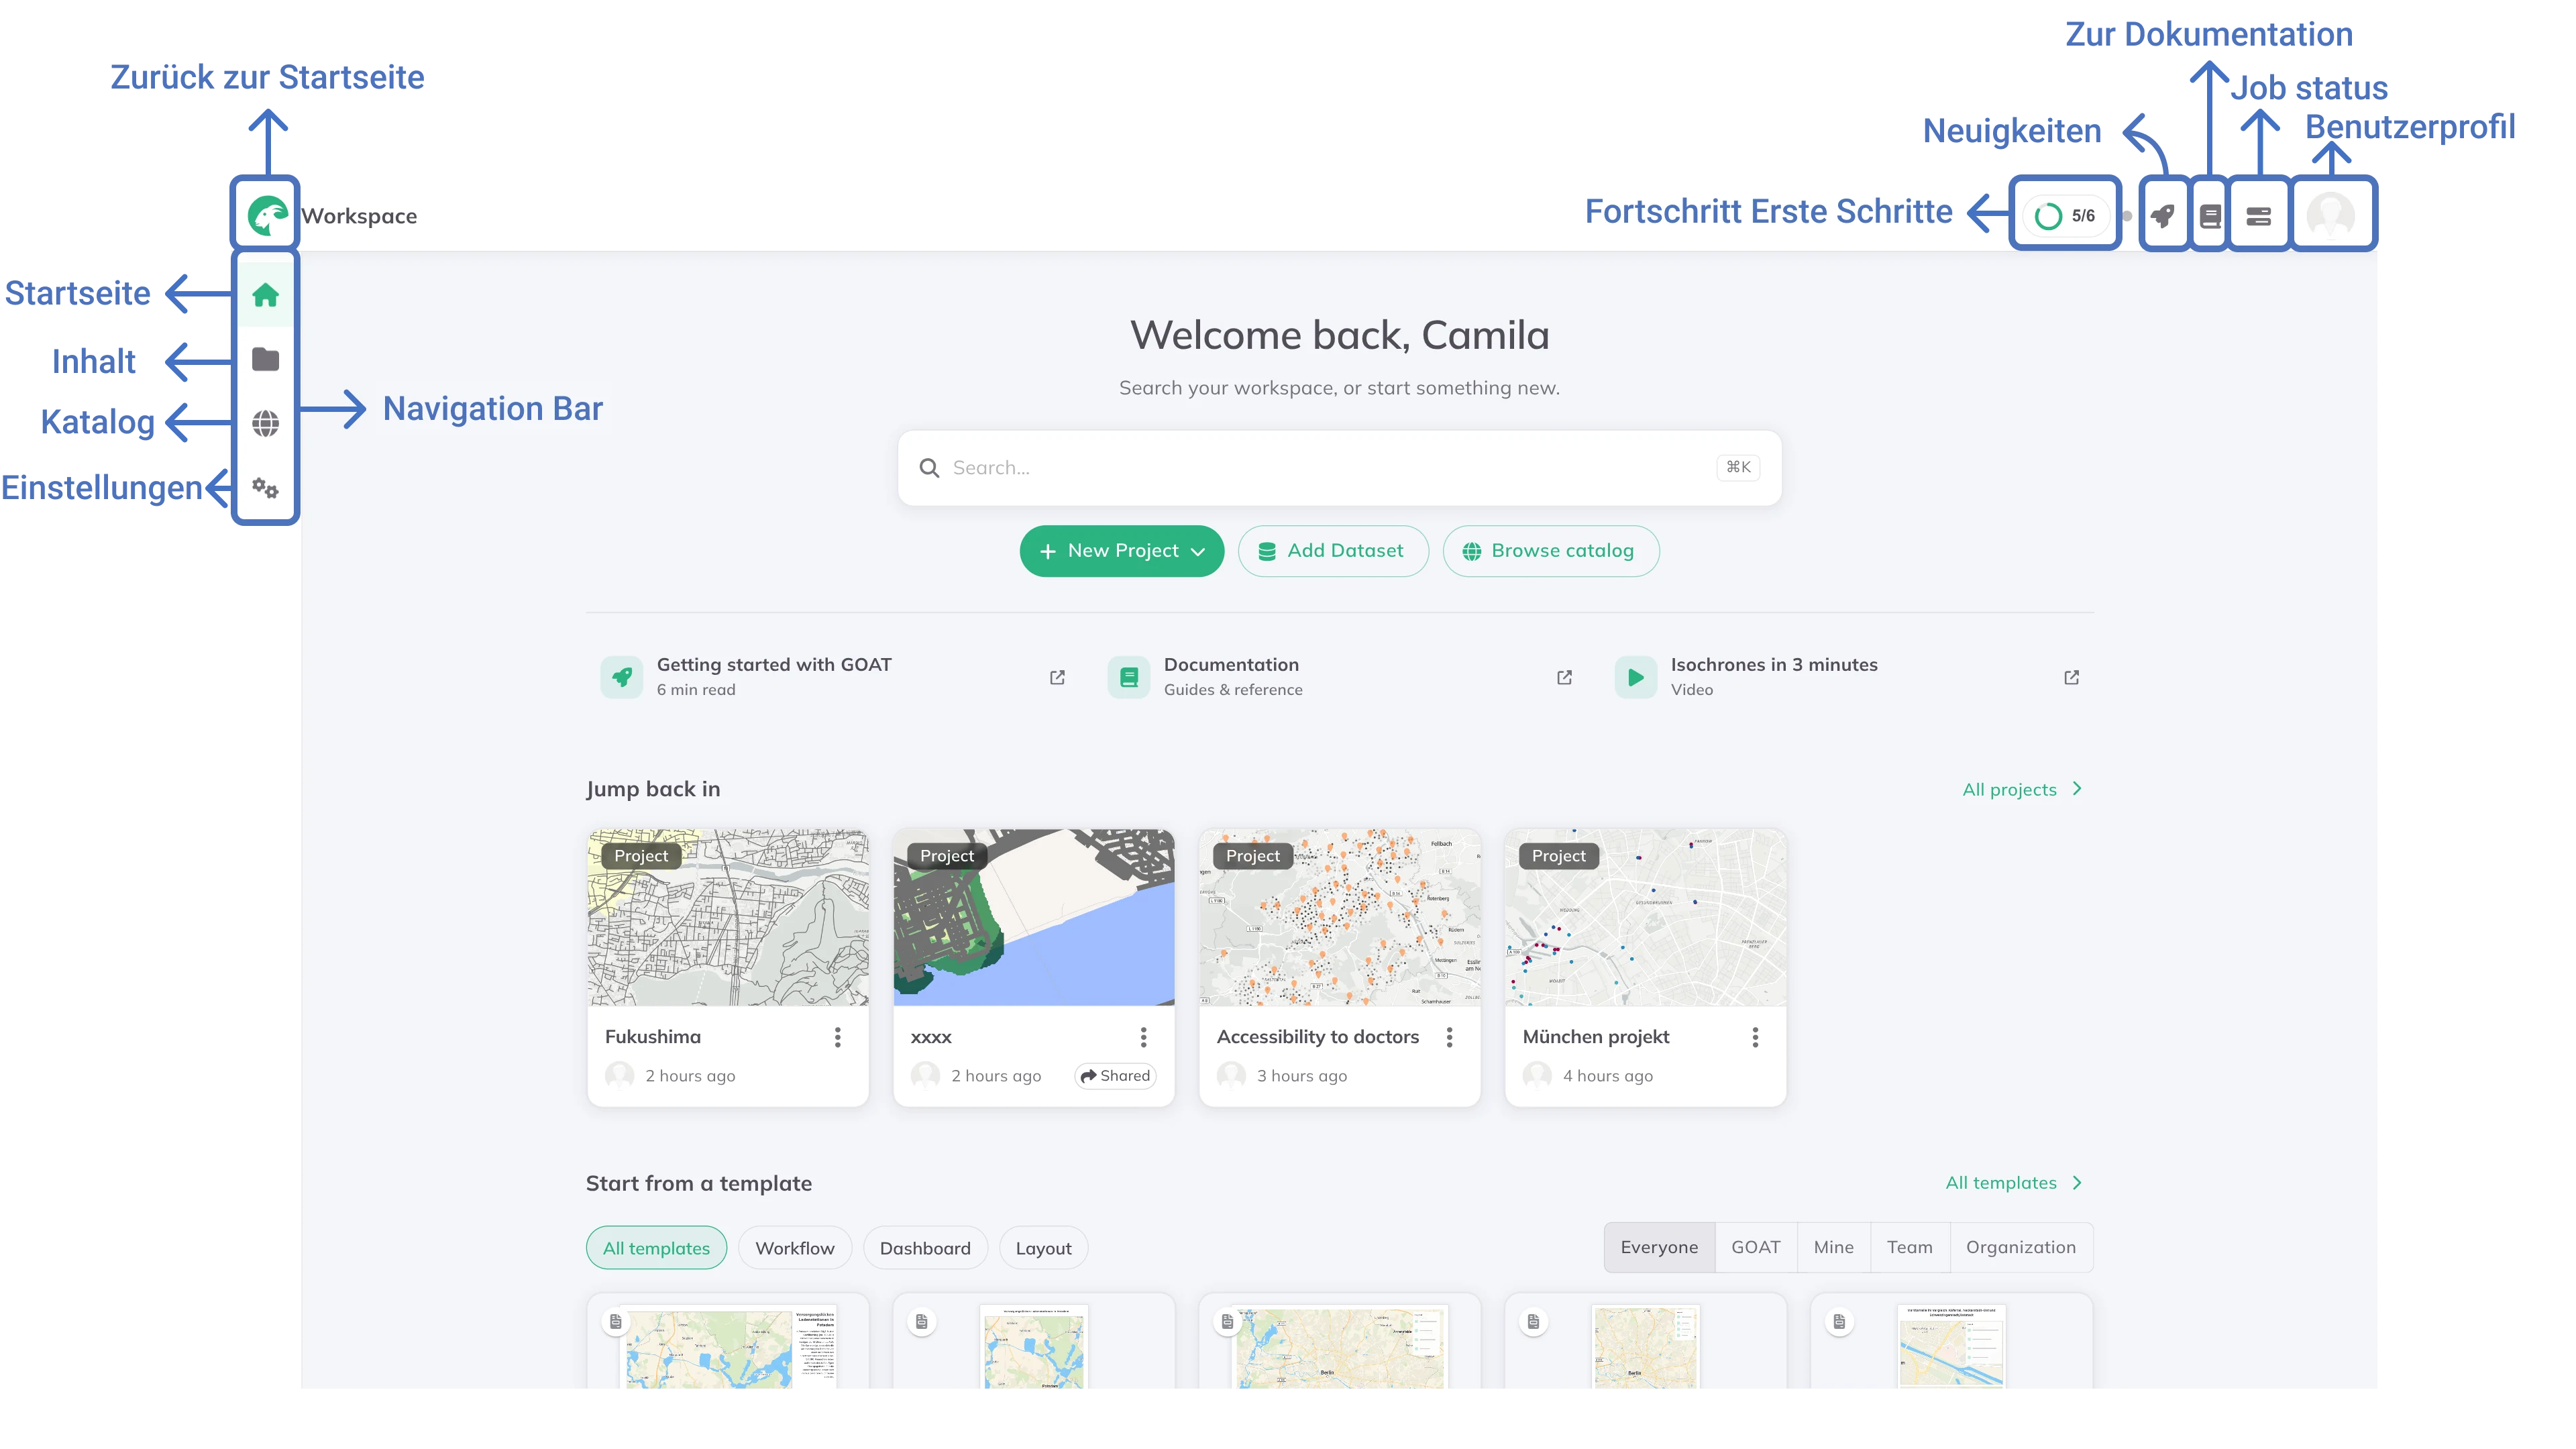The height and width of the screenshot is (1449, 2576).
Task: Switch to the GOAT tab
Action: (x=1756, y=1247)
